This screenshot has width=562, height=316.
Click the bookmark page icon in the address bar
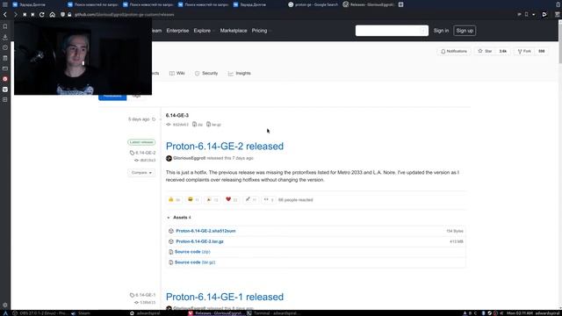[x=526, y=15]
